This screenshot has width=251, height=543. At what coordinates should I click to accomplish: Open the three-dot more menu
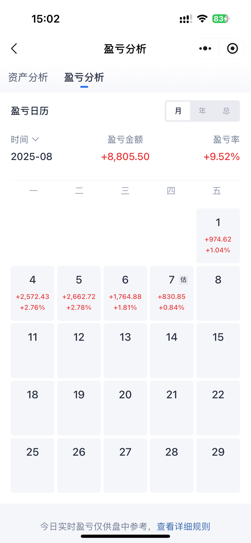[205, 49]
